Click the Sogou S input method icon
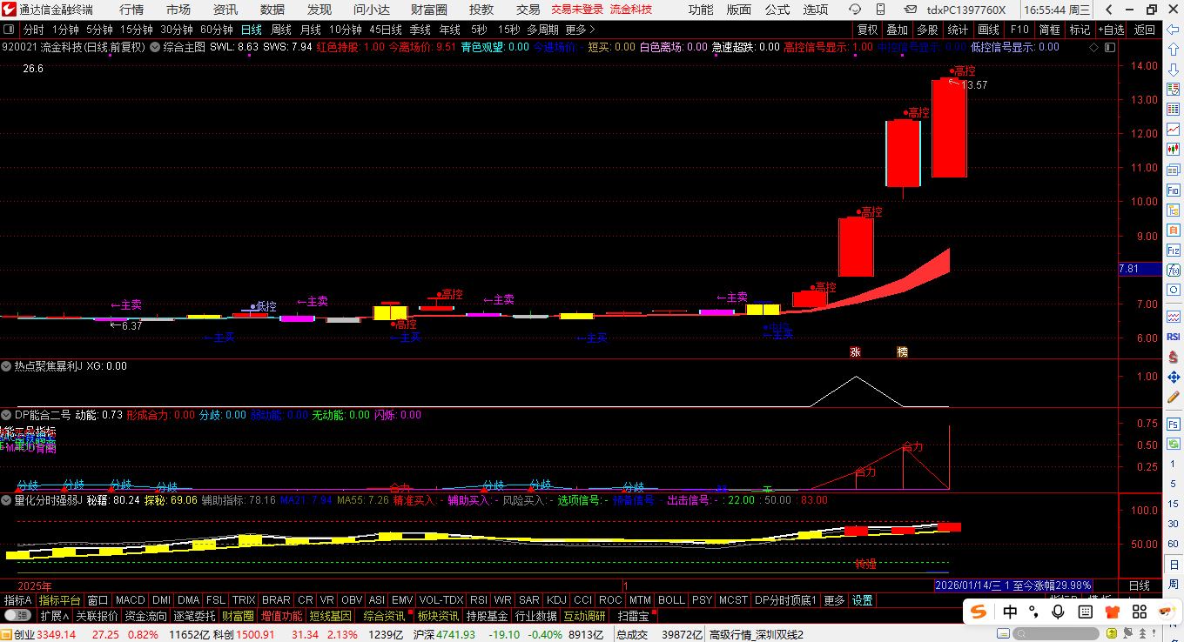Image resolution: width=1184 pixels, height=642 pixels. (x=979, y=612)
